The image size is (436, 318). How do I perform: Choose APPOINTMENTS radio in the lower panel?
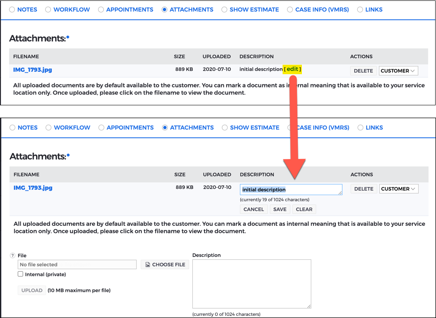pyautogui.click(x=101, y=127)
